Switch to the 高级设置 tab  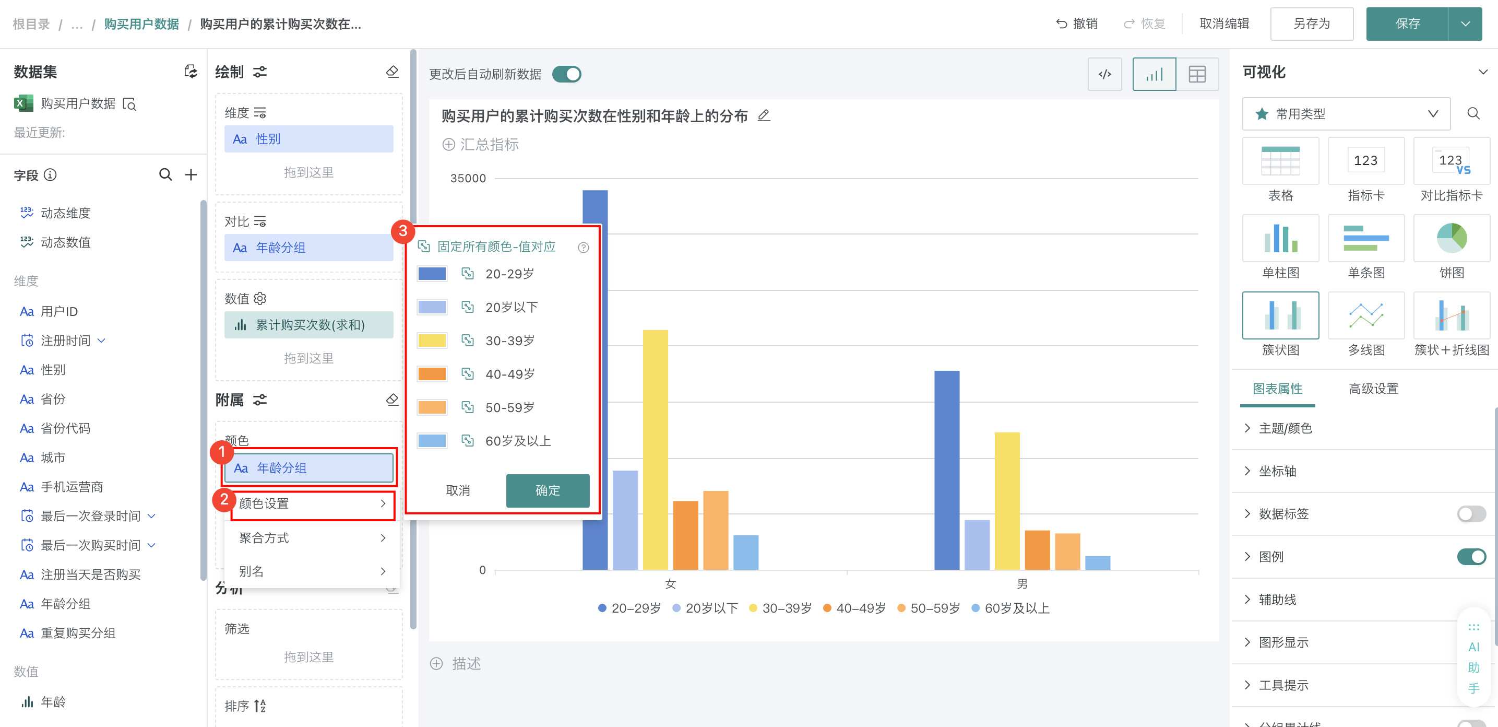tap(1373, 388)
